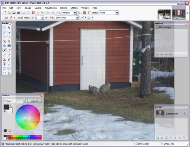The height and width of the screenshot is (147, 190).
Task: Select the Rounded Rectangle tool
Action: [9, 69]
